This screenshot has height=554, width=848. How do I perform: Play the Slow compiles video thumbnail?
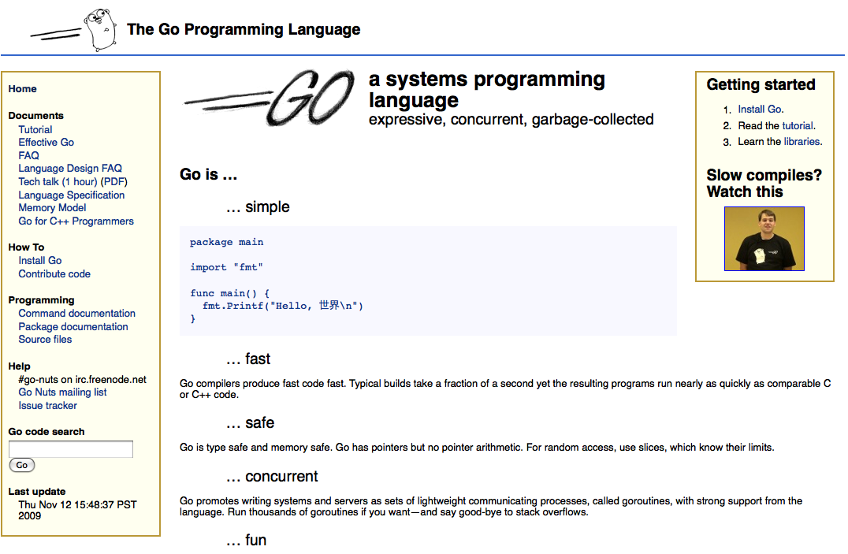pos(764,239)
